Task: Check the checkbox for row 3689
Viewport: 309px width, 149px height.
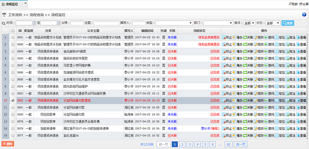Action: tap(13, 51)
